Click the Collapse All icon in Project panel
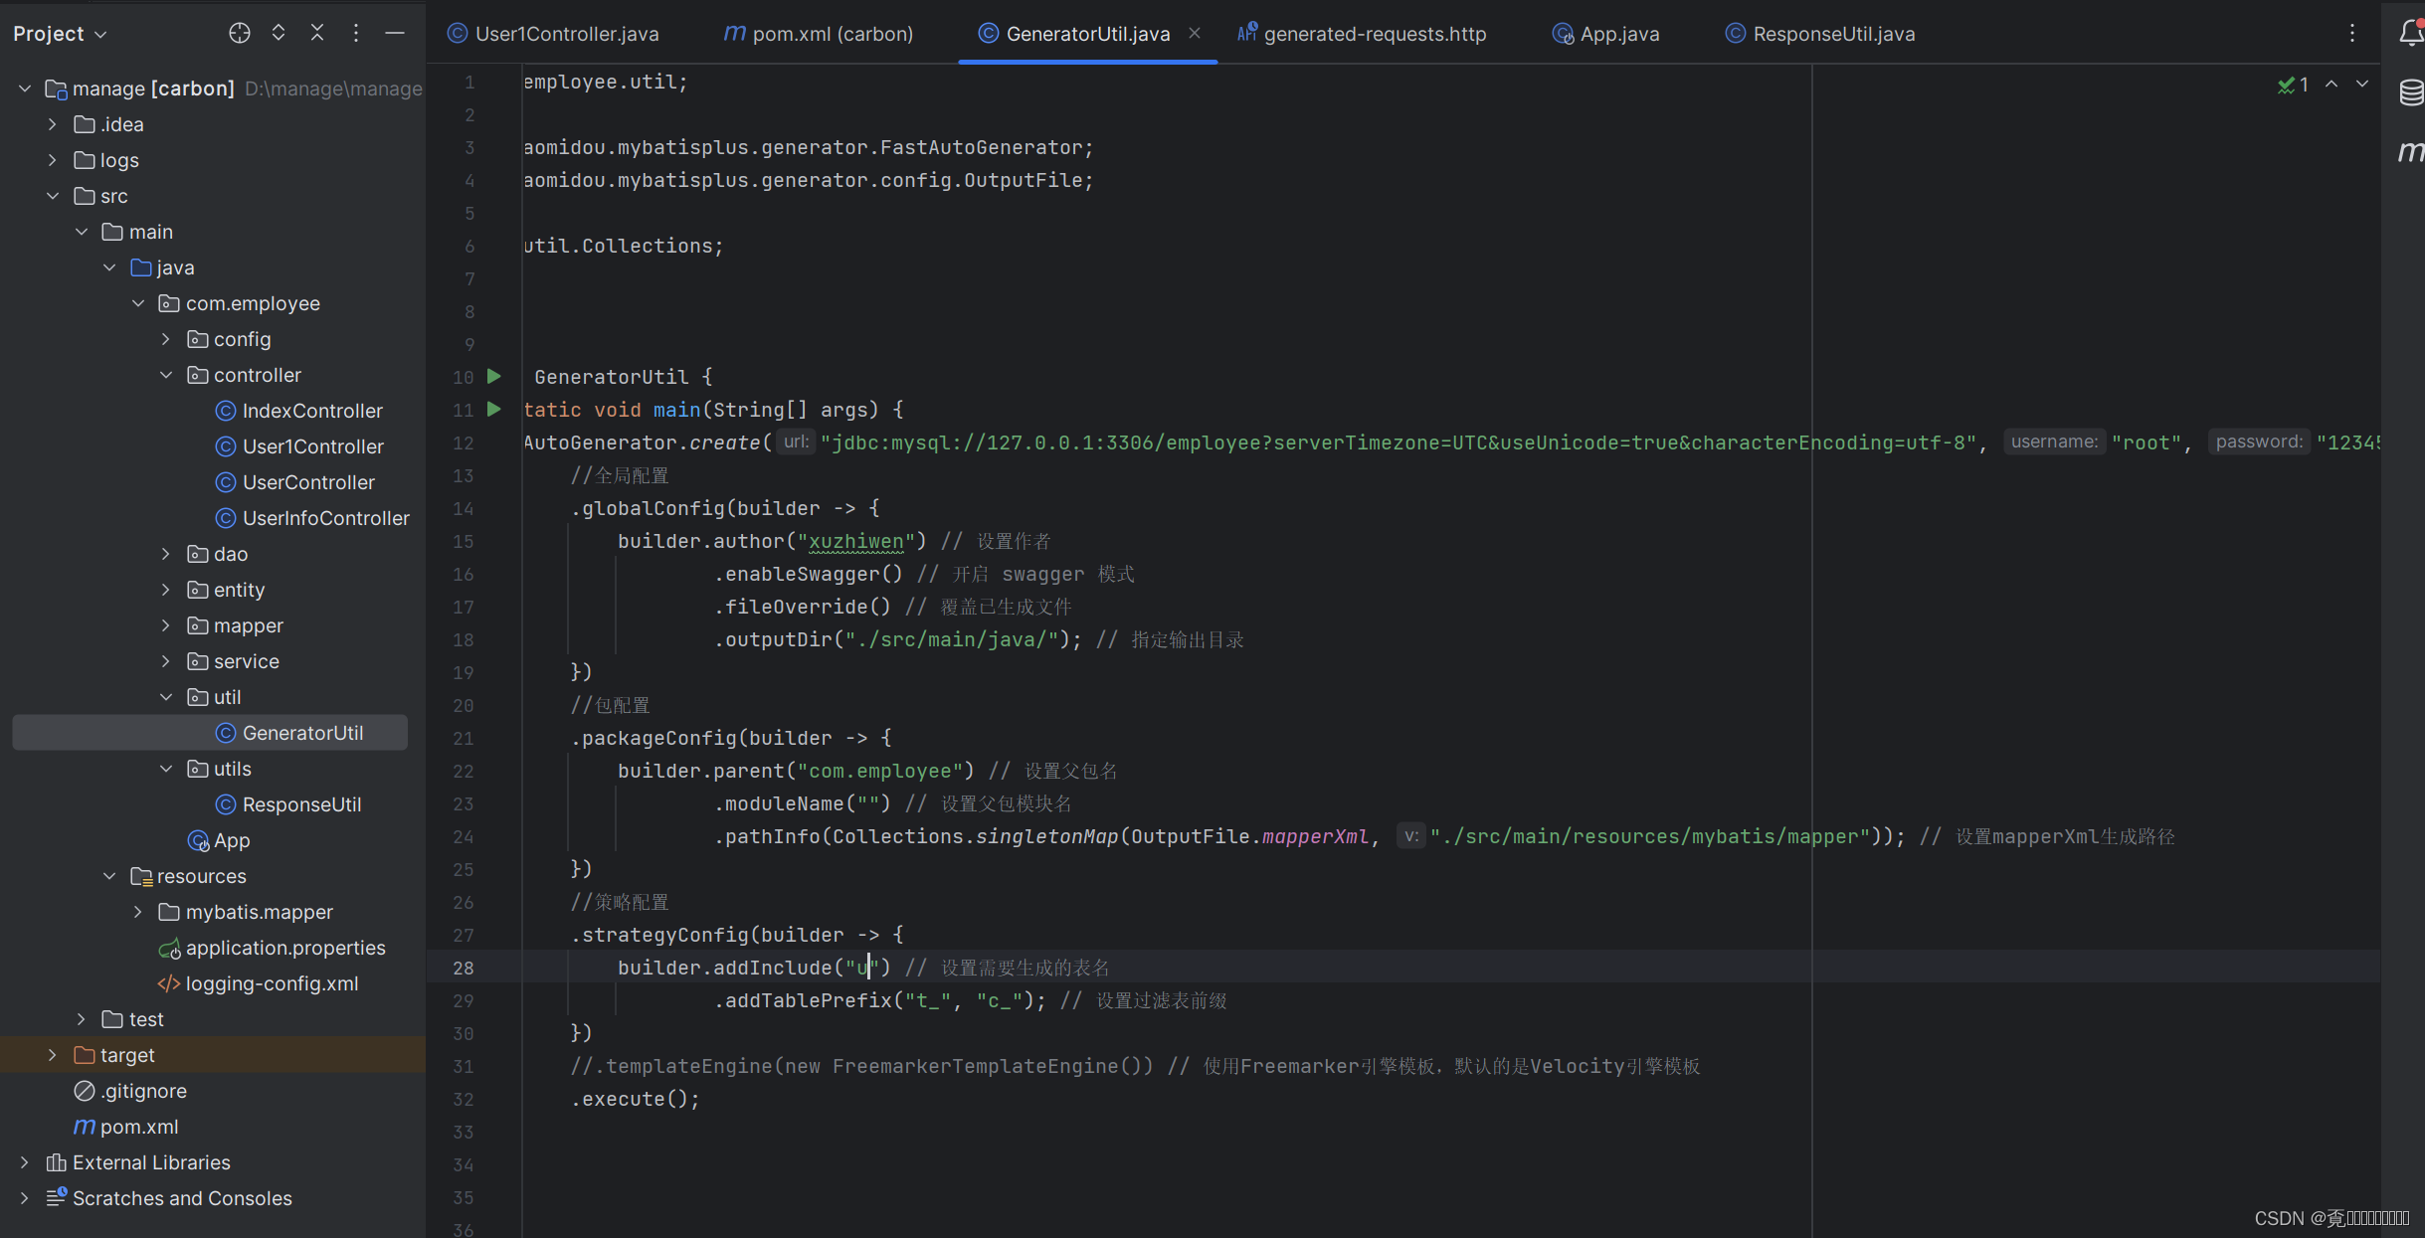This screenshot has height=1238, width=2425. [317, 33]
